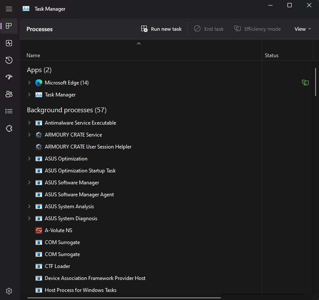Open the Details page icon
The height and width of the screenshot is (300, 319).
click(9, 111)
